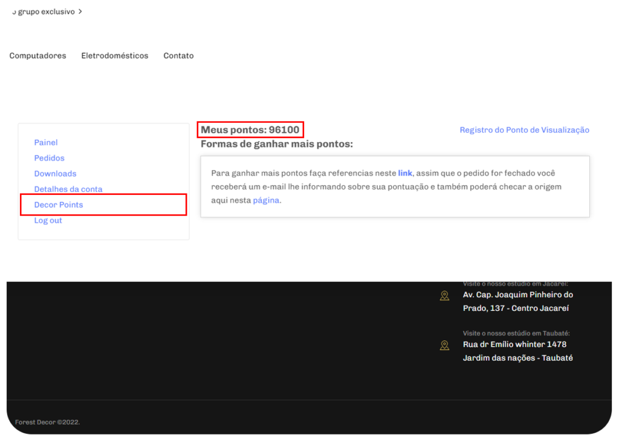
Task: Open Detalhes da conta
Action: point(68,189)
